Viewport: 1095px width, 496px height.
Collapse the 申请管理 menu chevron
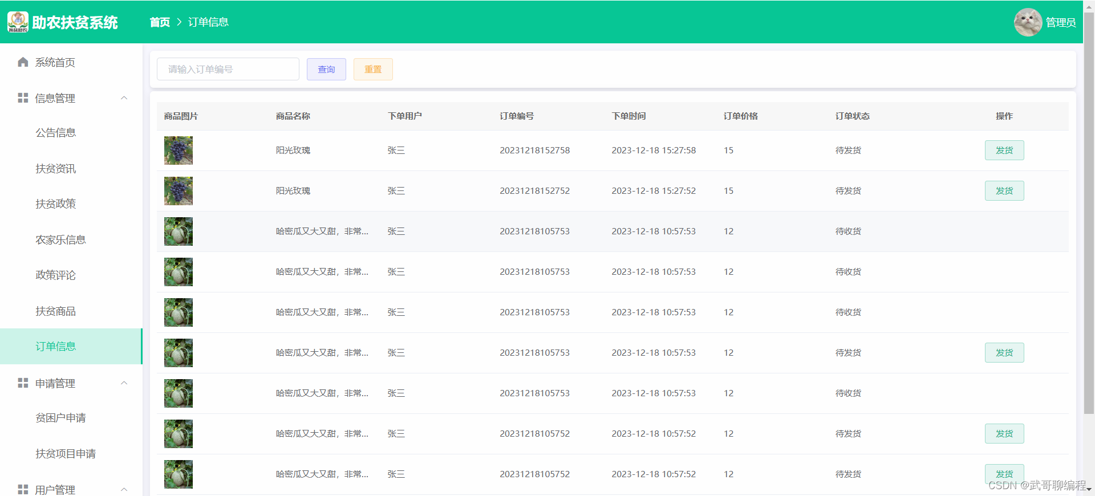pyautogui.click(x=124, y=383)
